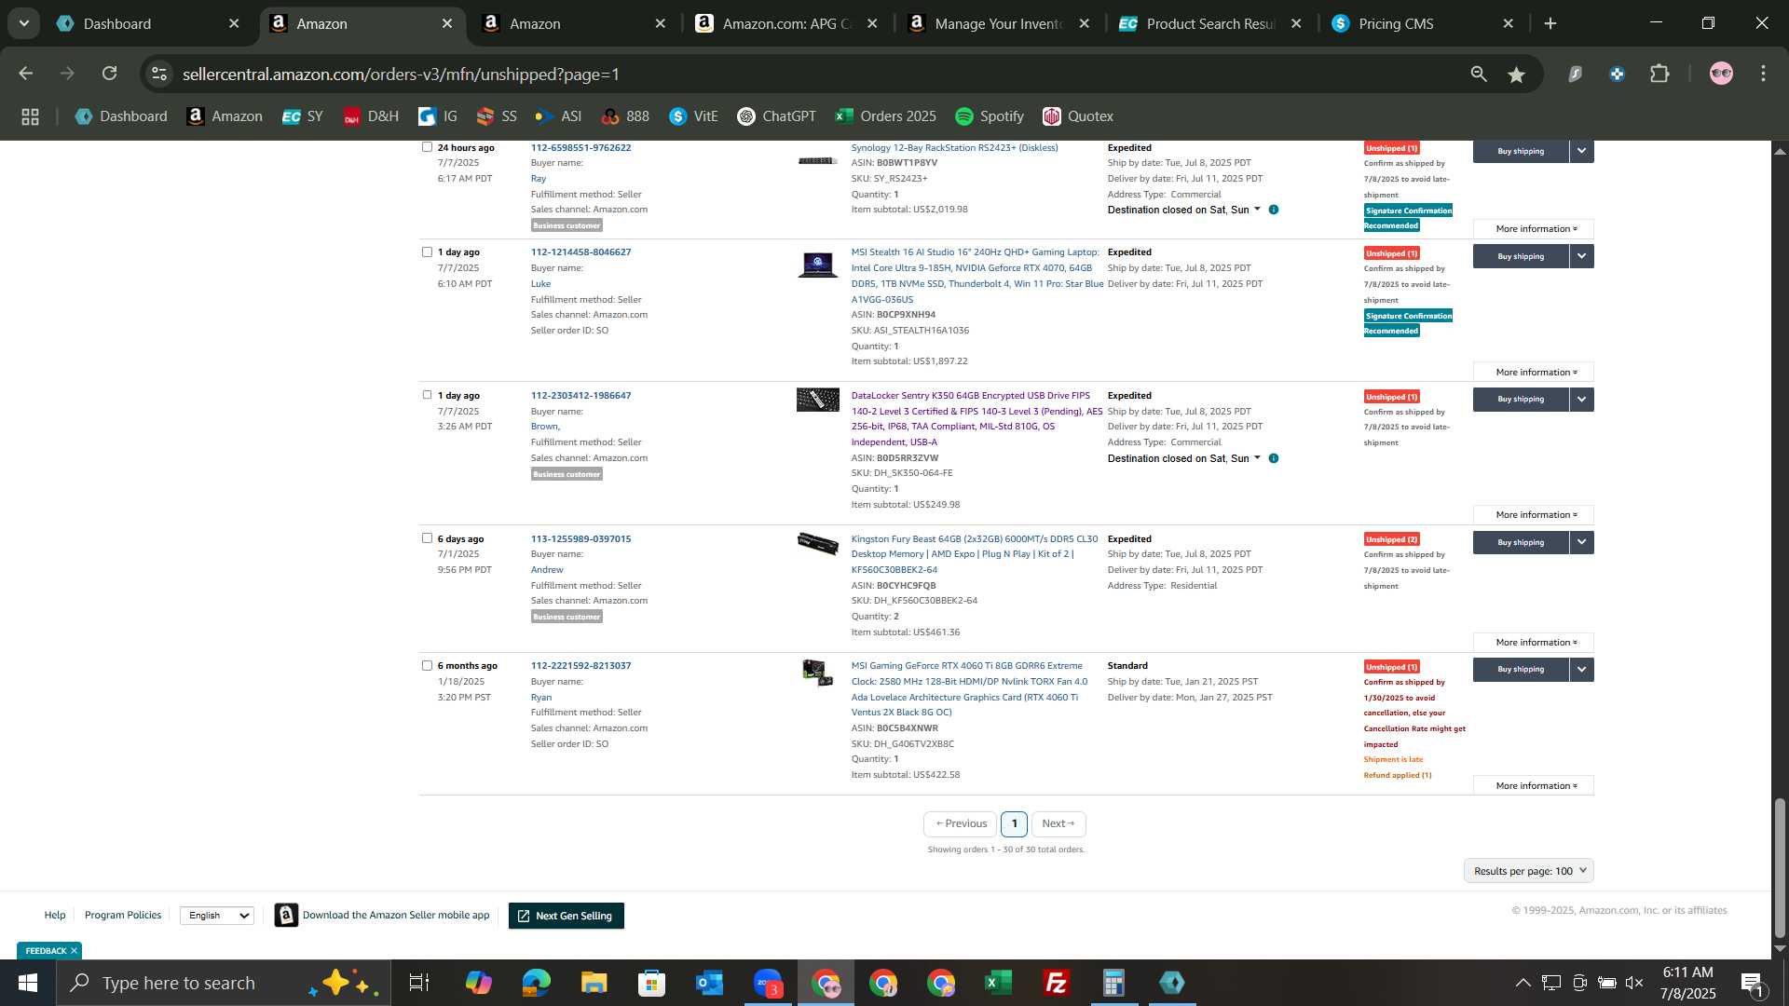Open the Results per page dropdown
The width and height of the screenshot is (1789, 1006).
tap(1528, 871)
